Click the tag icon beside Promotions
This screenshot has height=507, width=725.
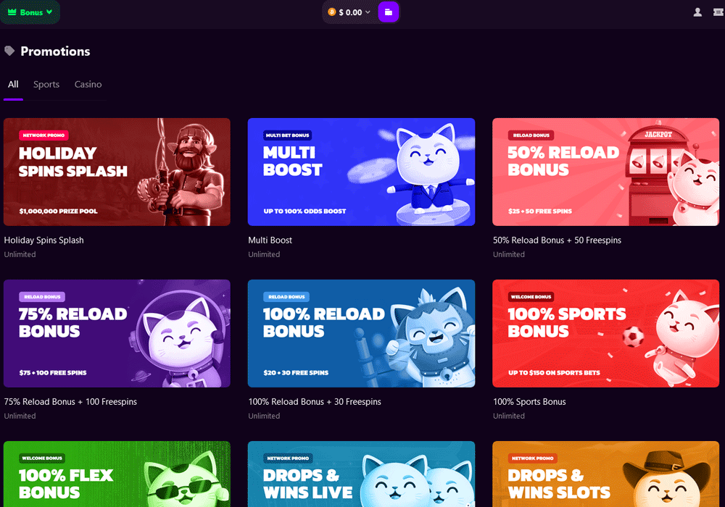(9, 51)
